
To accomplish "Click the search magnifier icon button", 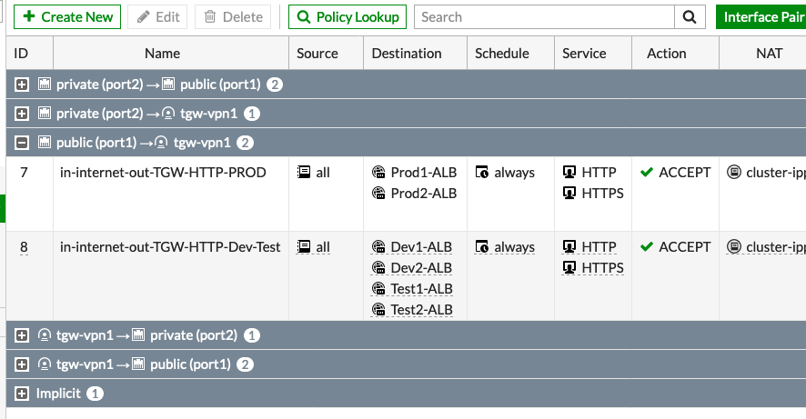I will 690,17.
